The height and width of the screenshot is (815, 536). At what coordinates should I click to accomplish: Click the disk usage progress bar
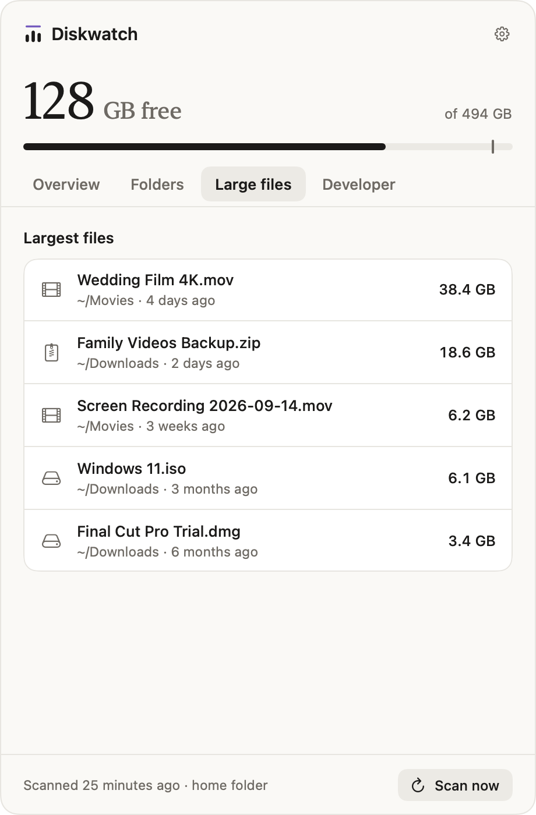click(x=268, y=147)
